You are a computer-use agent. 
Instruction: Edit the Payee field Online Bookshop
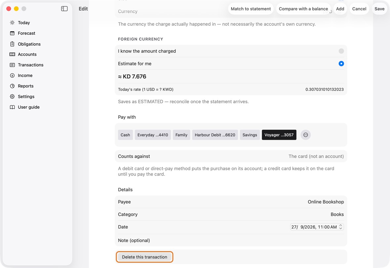[326, 202]
